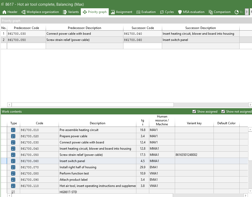Image resolution: width=252 pixels, height=197 pixels.
Task: Select the empty Predecessor Code cell
Action: [26, 46]
